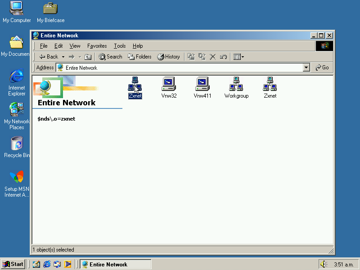Open the Tools menu
Viewport: 360px width, 270px height.
120,46
